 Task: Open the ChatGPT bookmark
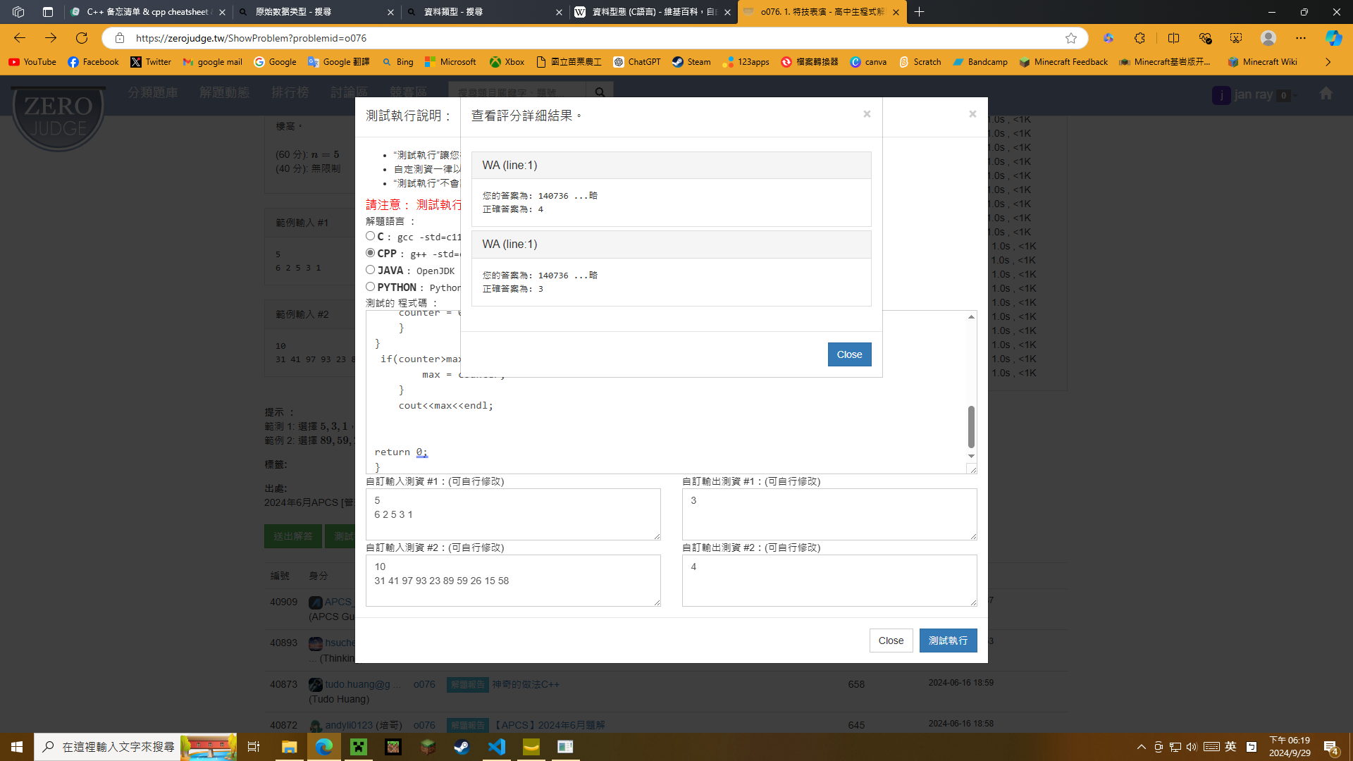636,62
